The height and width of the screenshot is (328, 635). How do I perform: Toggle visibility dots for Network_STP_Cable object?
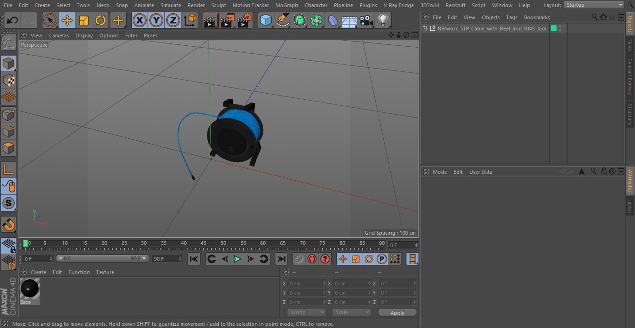pyautogui.click(x=560, y=28)
